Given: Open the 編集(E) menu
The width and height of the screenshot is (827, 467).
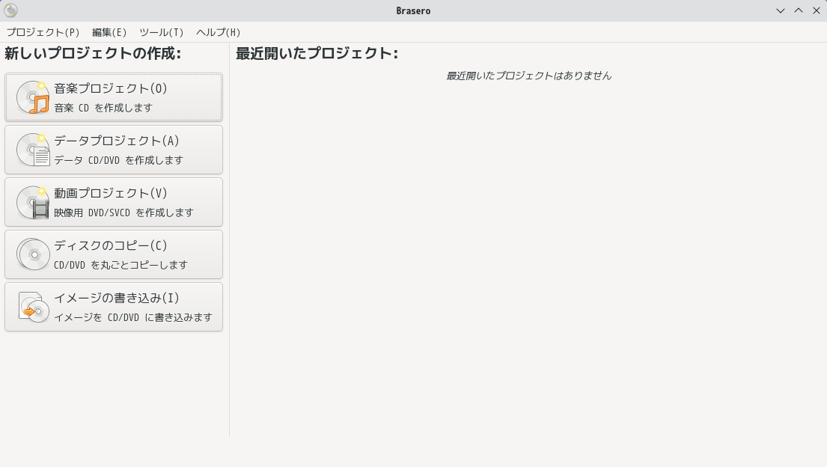Looking at the screenshot, I should pyautogui.click(x=109, y=32).
